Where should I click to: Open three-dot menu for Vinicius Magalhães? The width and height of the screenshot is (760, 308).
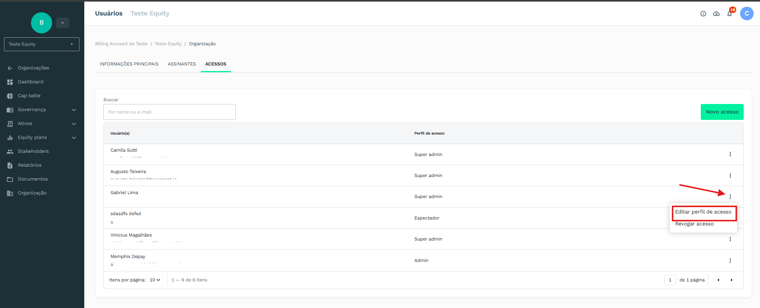point(730,239)
